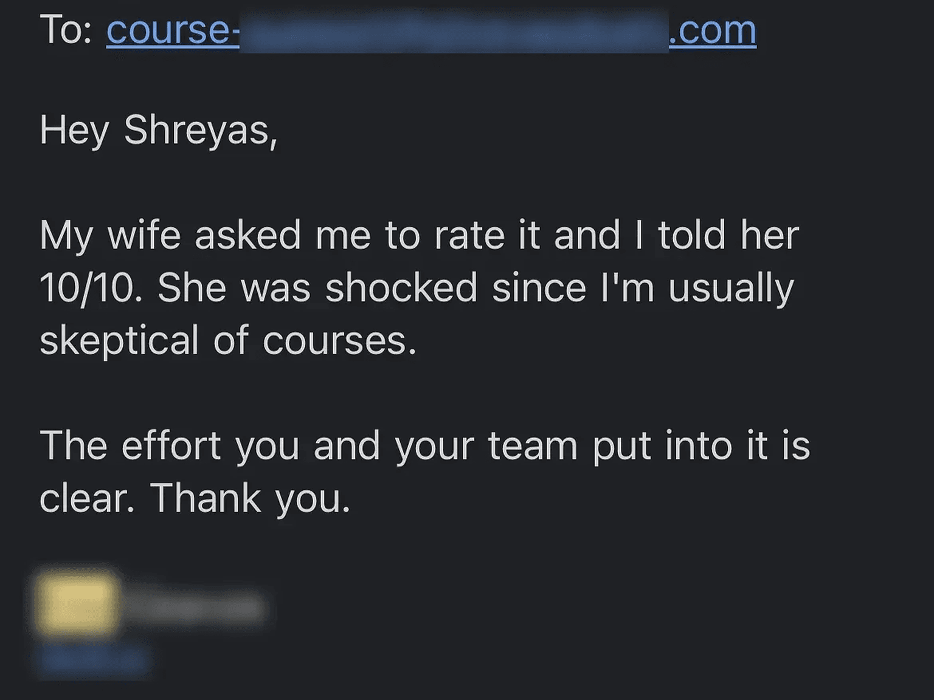Click the "Thank you." closing text

click(250, 498)
